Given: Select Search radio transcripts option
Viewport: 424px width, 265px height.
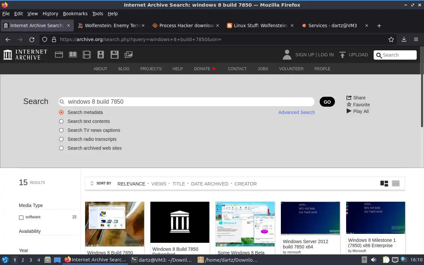Looking at the screenshot, I should [x=61, y=139].
